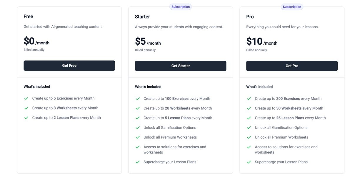Click the Get Free button

tap(69, 66)
